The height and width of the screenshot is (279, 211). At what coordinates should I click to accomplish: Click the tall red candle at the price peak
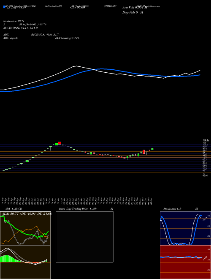tap(60, 143)
